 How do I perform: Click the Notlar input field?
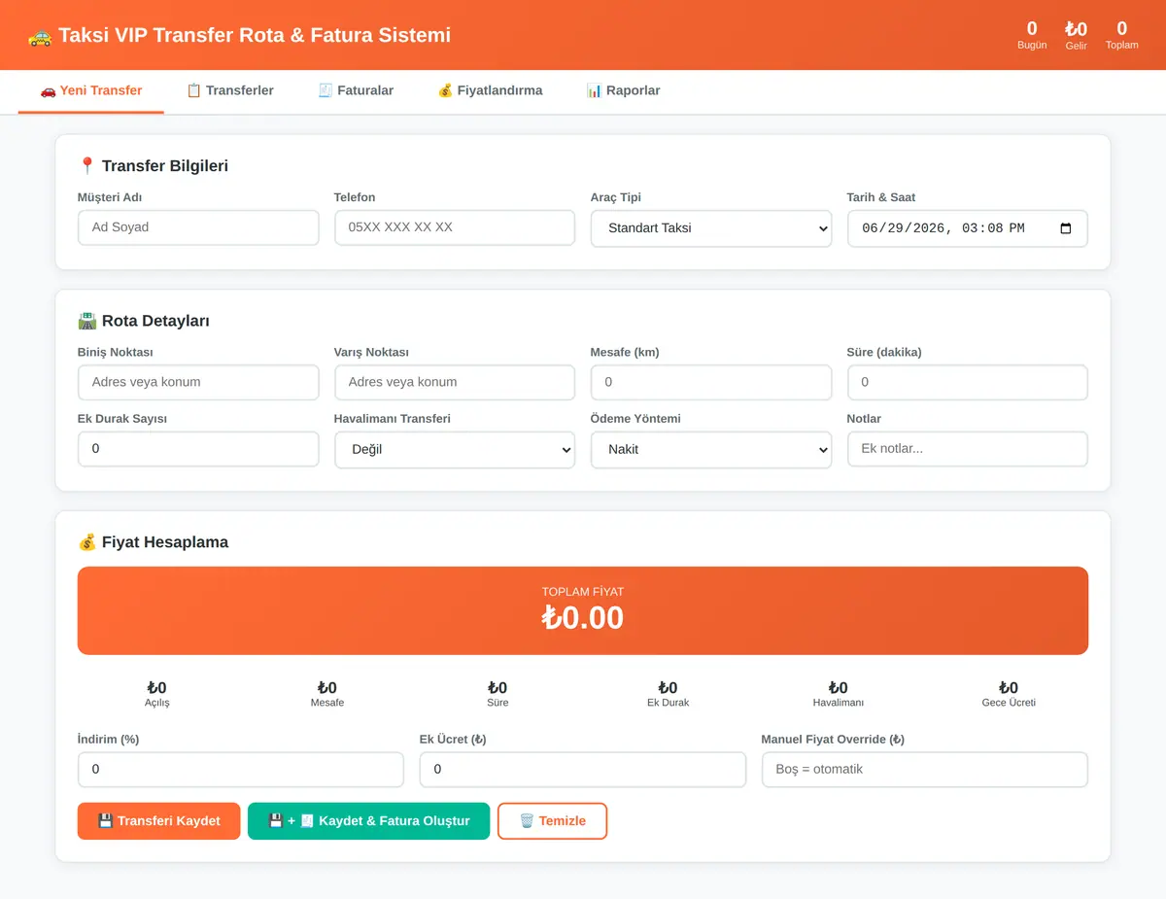coord(968,449)
